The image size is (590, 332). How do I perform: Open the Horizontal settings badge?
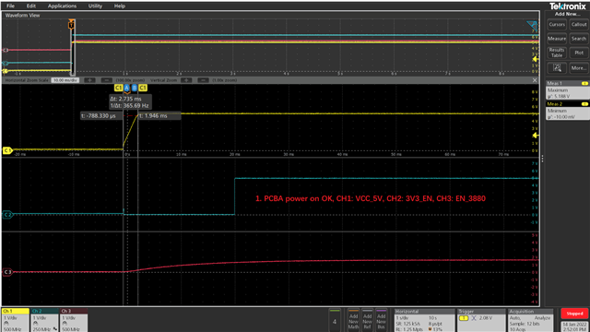point(424,320)
